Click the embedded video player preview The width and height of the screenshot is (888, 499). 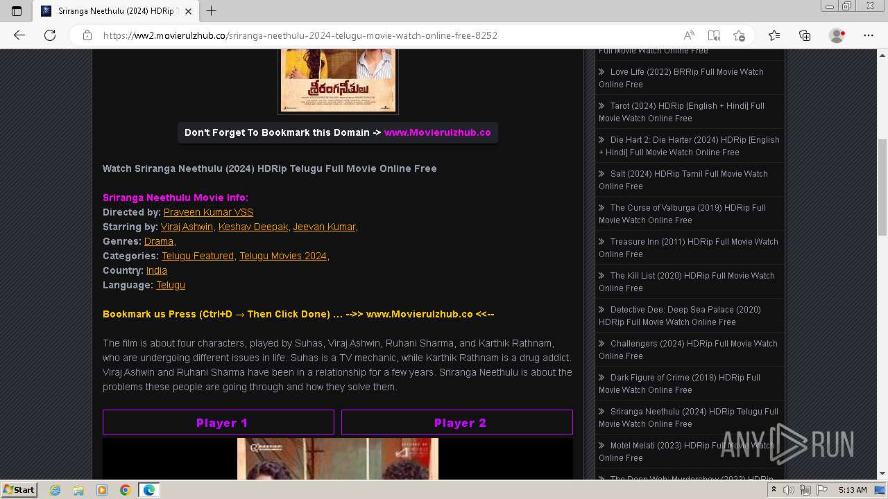pyautogui.click(x=338, y=458)
